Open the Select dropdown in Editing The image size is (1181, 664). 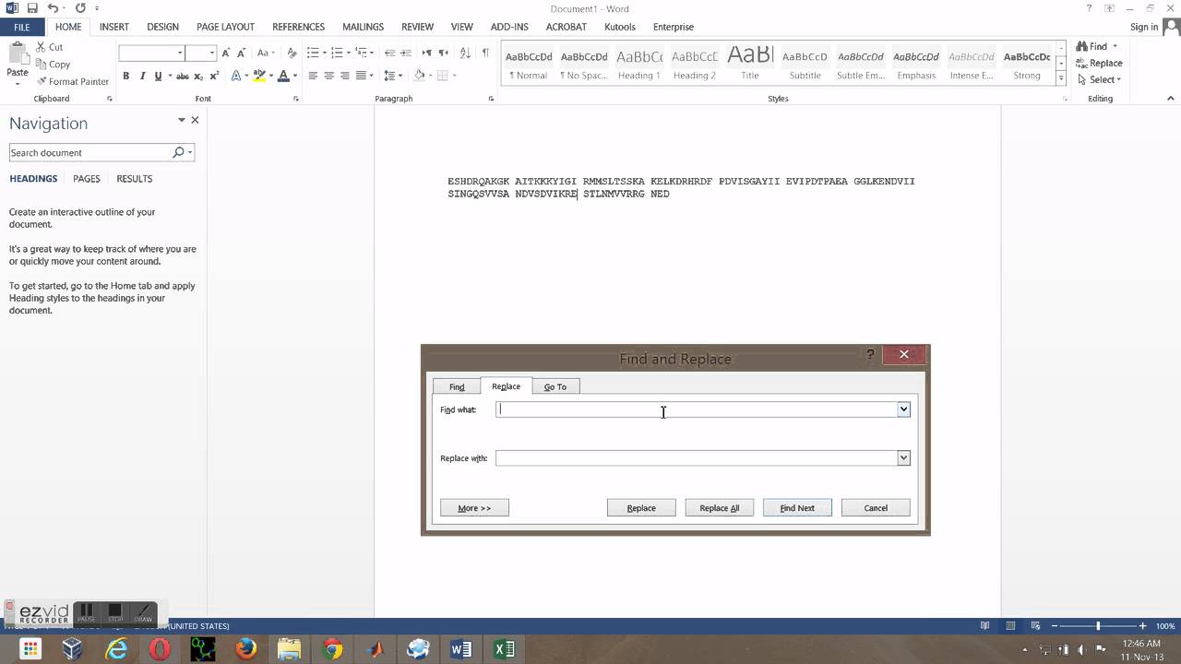tap(1099, 79)
